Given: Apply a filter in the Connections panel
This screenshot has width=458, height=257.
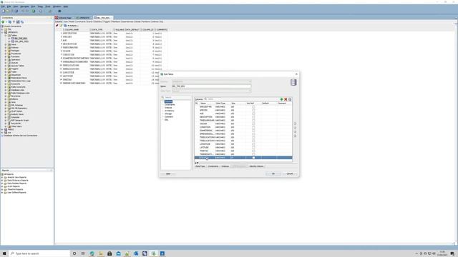Looking at the screenshot, I should pos(14,22).
